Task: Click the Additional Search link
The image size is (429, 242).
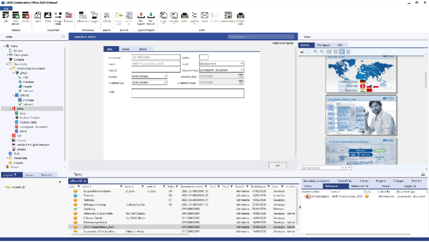Action: 283,43
